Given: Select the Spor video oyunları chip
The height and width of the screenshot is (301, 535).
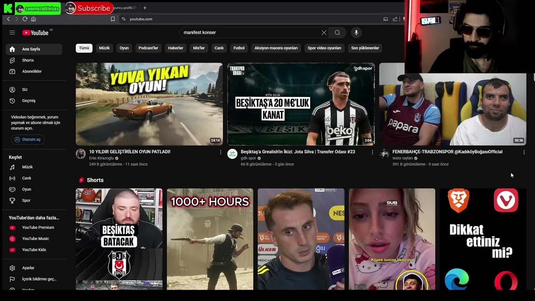Looking at the screenshot, I should [x=324, y=48].
